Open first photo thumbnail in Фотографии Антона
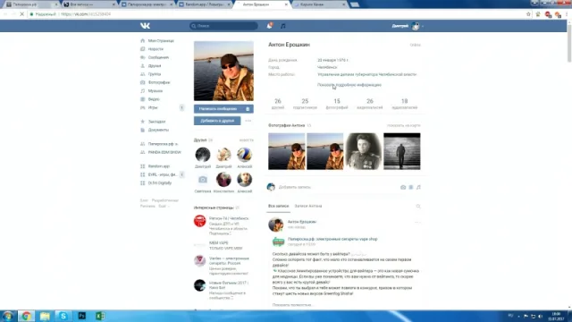Image resolution: width=572 pixels, height=322 pixels. 286,151
